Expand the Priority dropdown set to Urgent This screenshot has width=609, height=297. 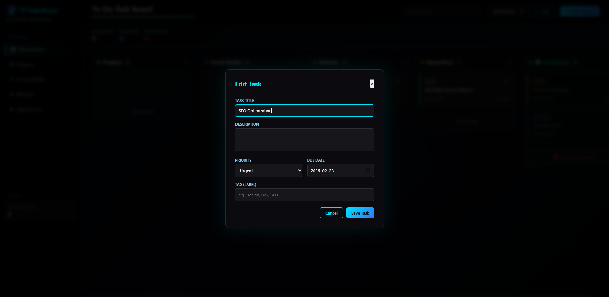pyautogui.click(x=268, y=171)
